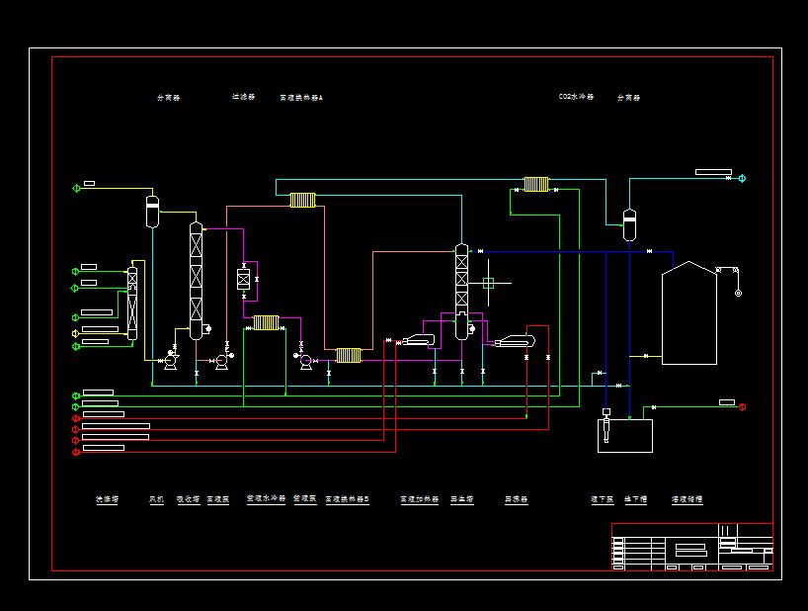Select the submerged pump inside the underground tank

click(606, 425)
